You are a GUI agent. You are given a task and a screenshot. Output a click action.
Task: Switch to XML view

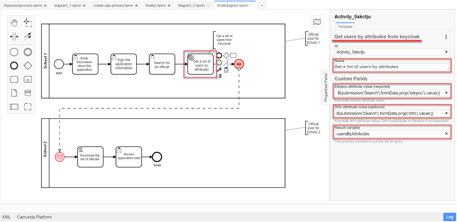coord(6,217)
